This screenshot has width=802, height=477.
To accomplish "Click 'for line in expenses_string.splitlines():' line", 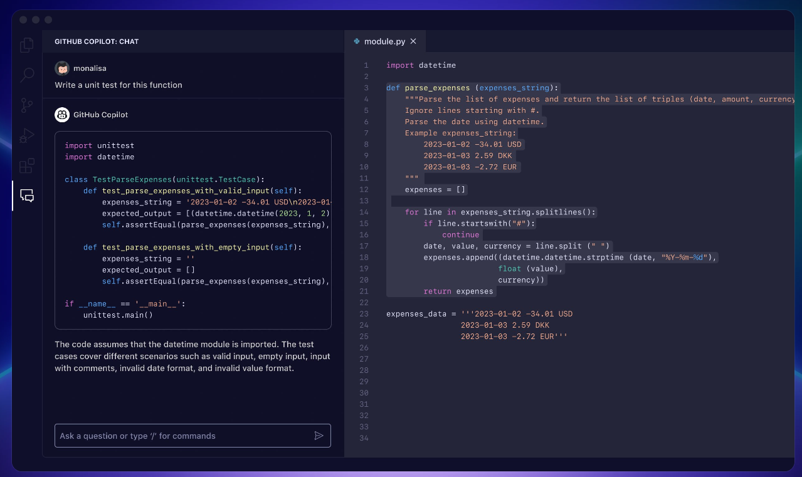I will (x=500, y=212).
